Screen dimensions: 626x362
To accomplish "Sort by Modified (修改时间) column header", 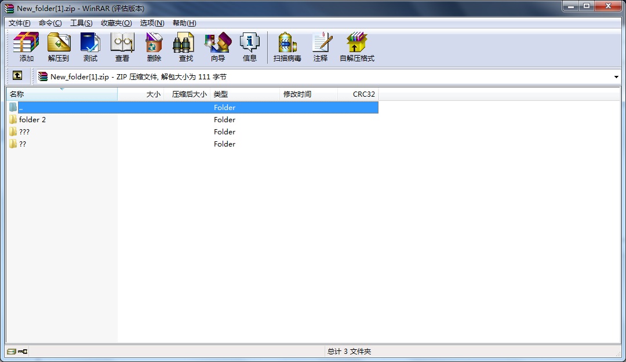I will pyautogui.click(x=308, y=94).
